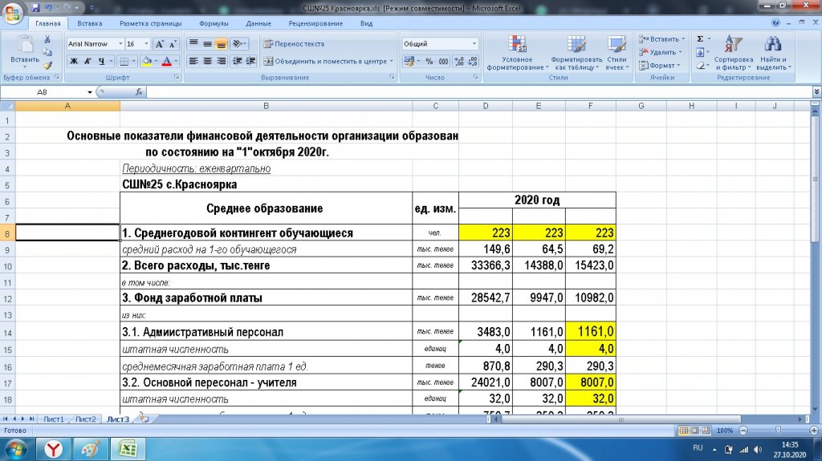Image resolution: width=822 pixels, height=461 pixels.
Task: Apply thousands separator format
Action: 443,61
